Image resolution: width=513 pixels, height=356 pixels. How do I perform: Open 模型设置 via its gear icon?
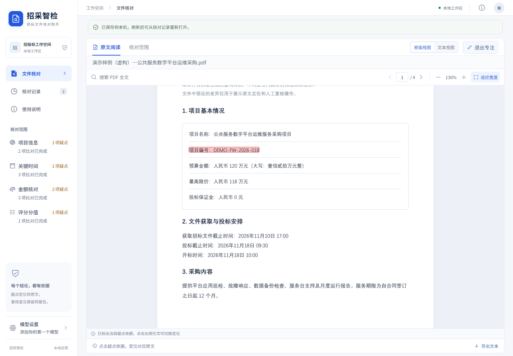13,328
